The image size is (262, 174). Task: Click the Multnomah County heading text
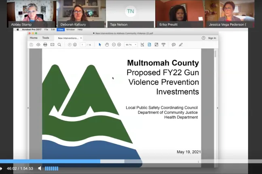click(x=163, y=63)
